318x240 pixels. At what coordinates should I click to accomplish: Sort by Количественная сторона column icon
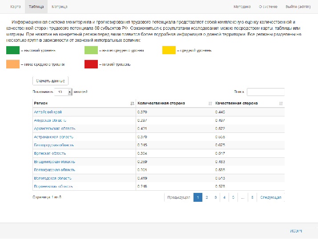[x=210, y=104]
